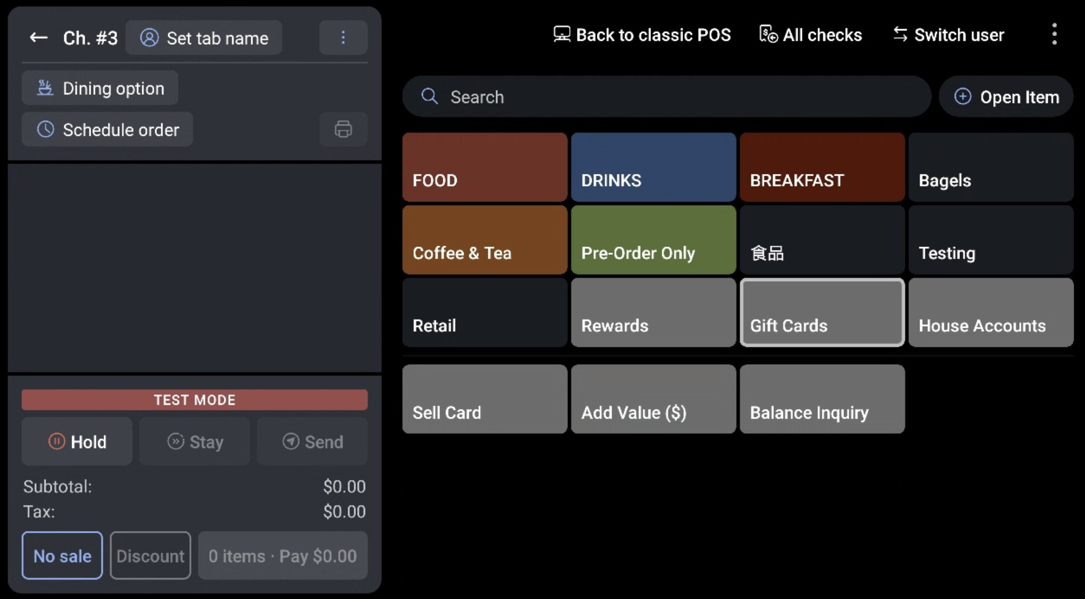
Task: Click the Discount toggle option
Action: point(149,555)
